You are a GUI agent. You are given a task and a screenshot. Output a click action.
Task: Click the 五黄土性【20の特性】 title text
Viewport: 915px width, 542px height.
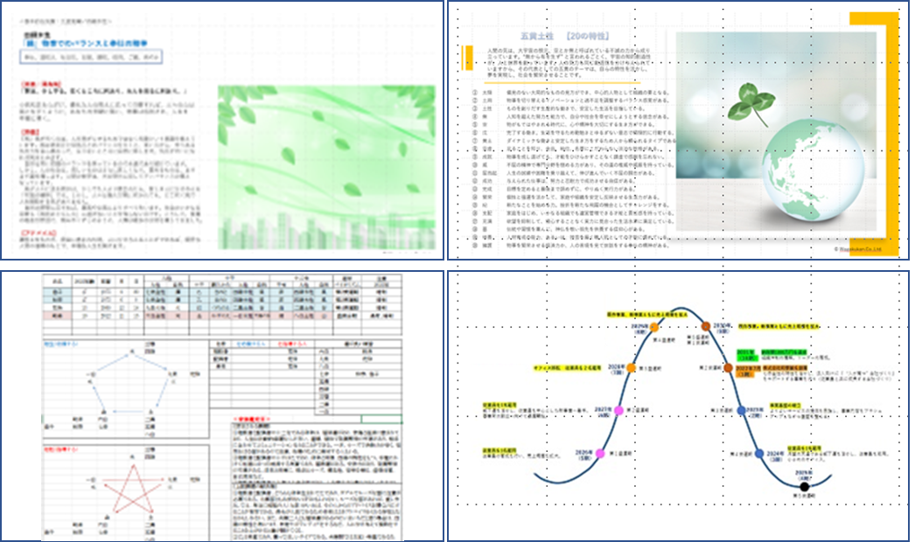[x=565, y=36]
